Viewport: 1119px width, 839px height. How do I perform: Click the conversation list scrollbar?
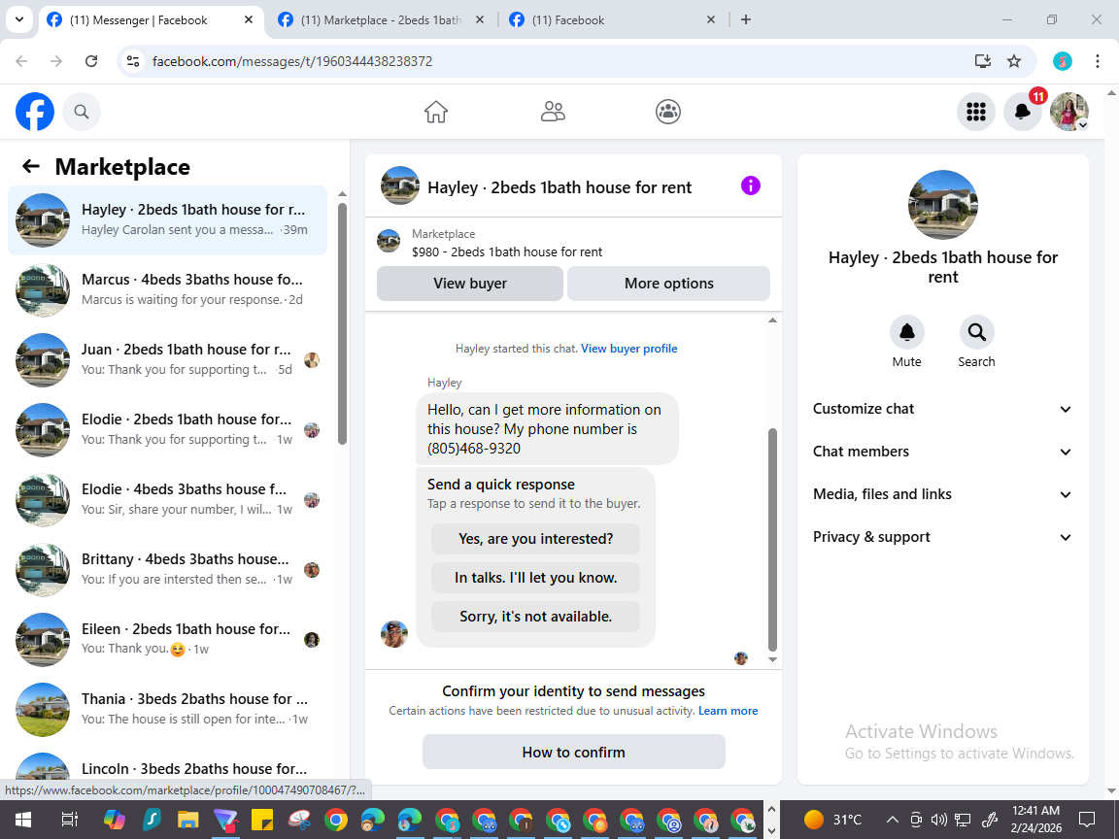(x=343, y=323)
